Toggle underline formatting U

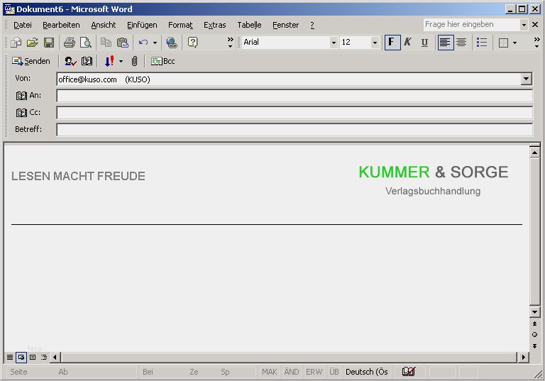(x=424, y=43)
